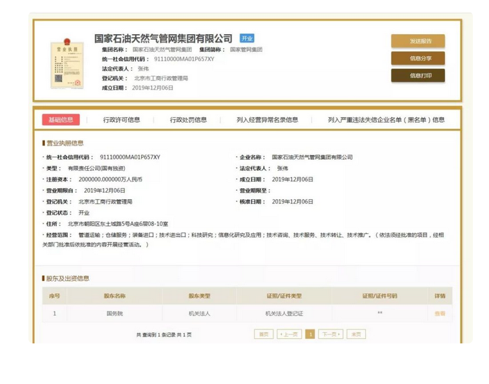Select page 1 in pagination
Image resolution: width=489 pixels, height=384 pixels.
(x=310, y=334)
